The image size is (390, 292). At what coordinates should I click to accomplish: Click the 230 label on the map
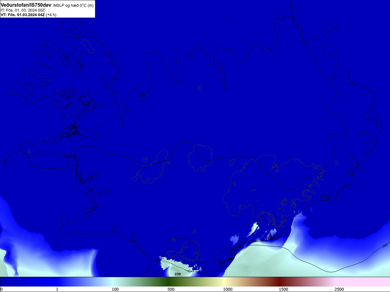tap(178, 274)
